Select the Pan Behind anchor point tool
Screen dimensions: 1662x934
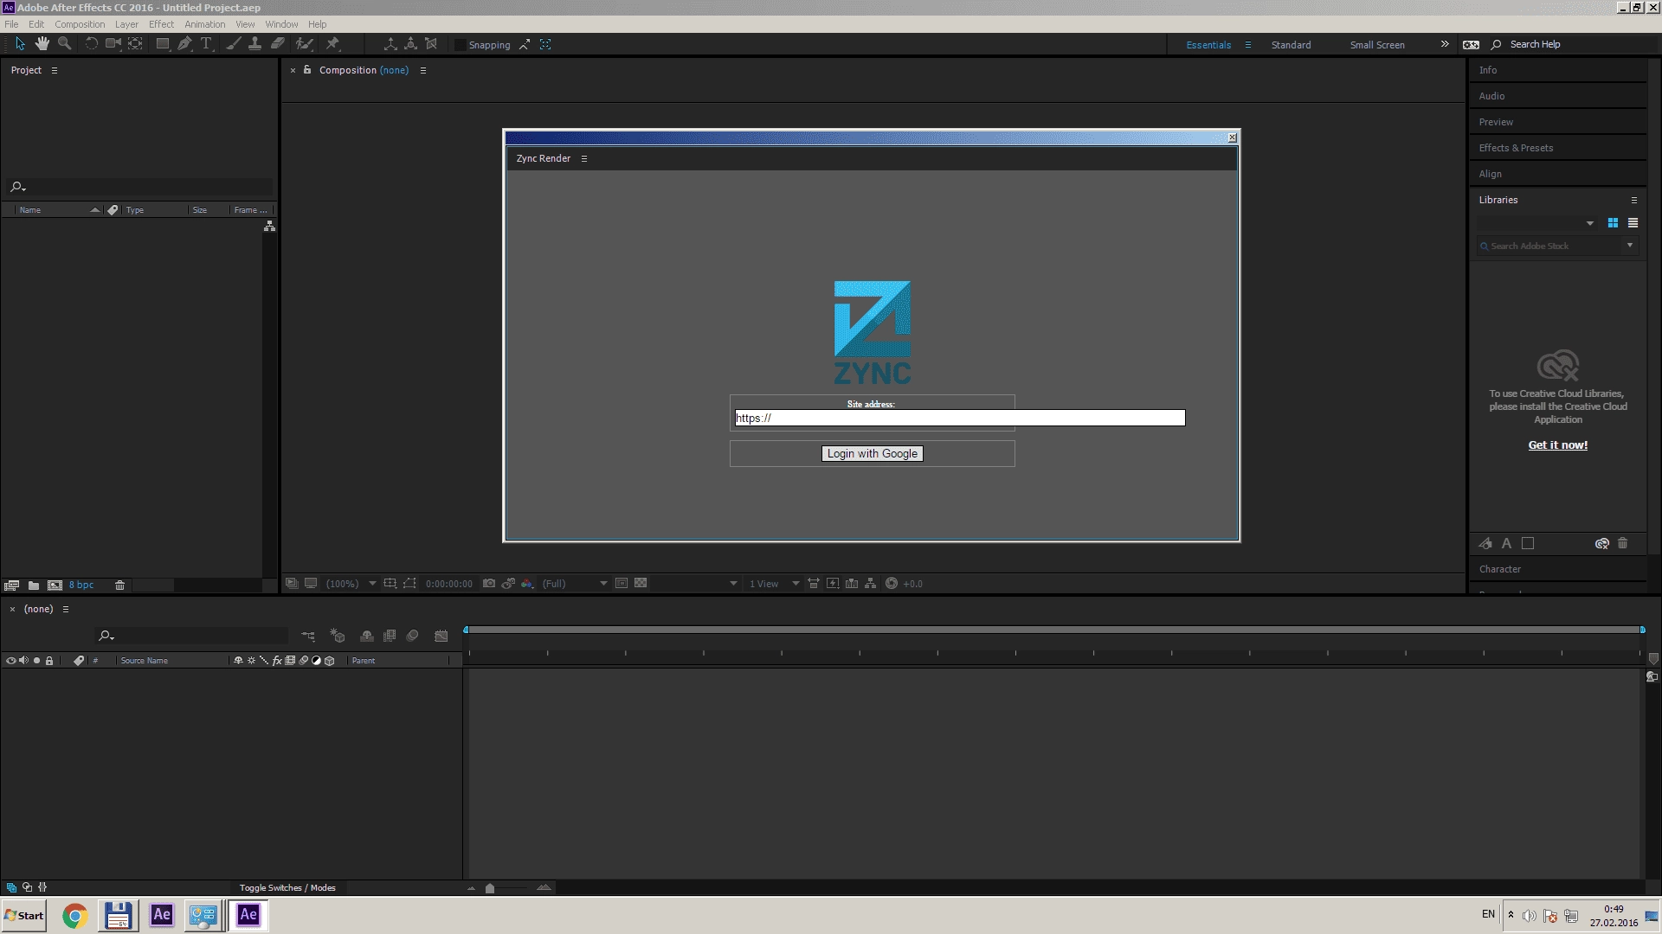[x=135, y=44]
